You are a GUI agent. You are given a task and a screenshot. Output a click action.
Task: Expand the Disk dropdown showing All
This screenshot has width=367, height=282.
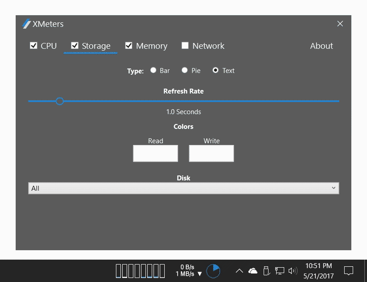pyautogui.click(x=183, y=188)
